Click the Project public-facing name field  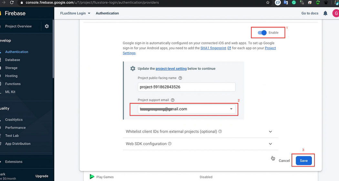point(186,87)
